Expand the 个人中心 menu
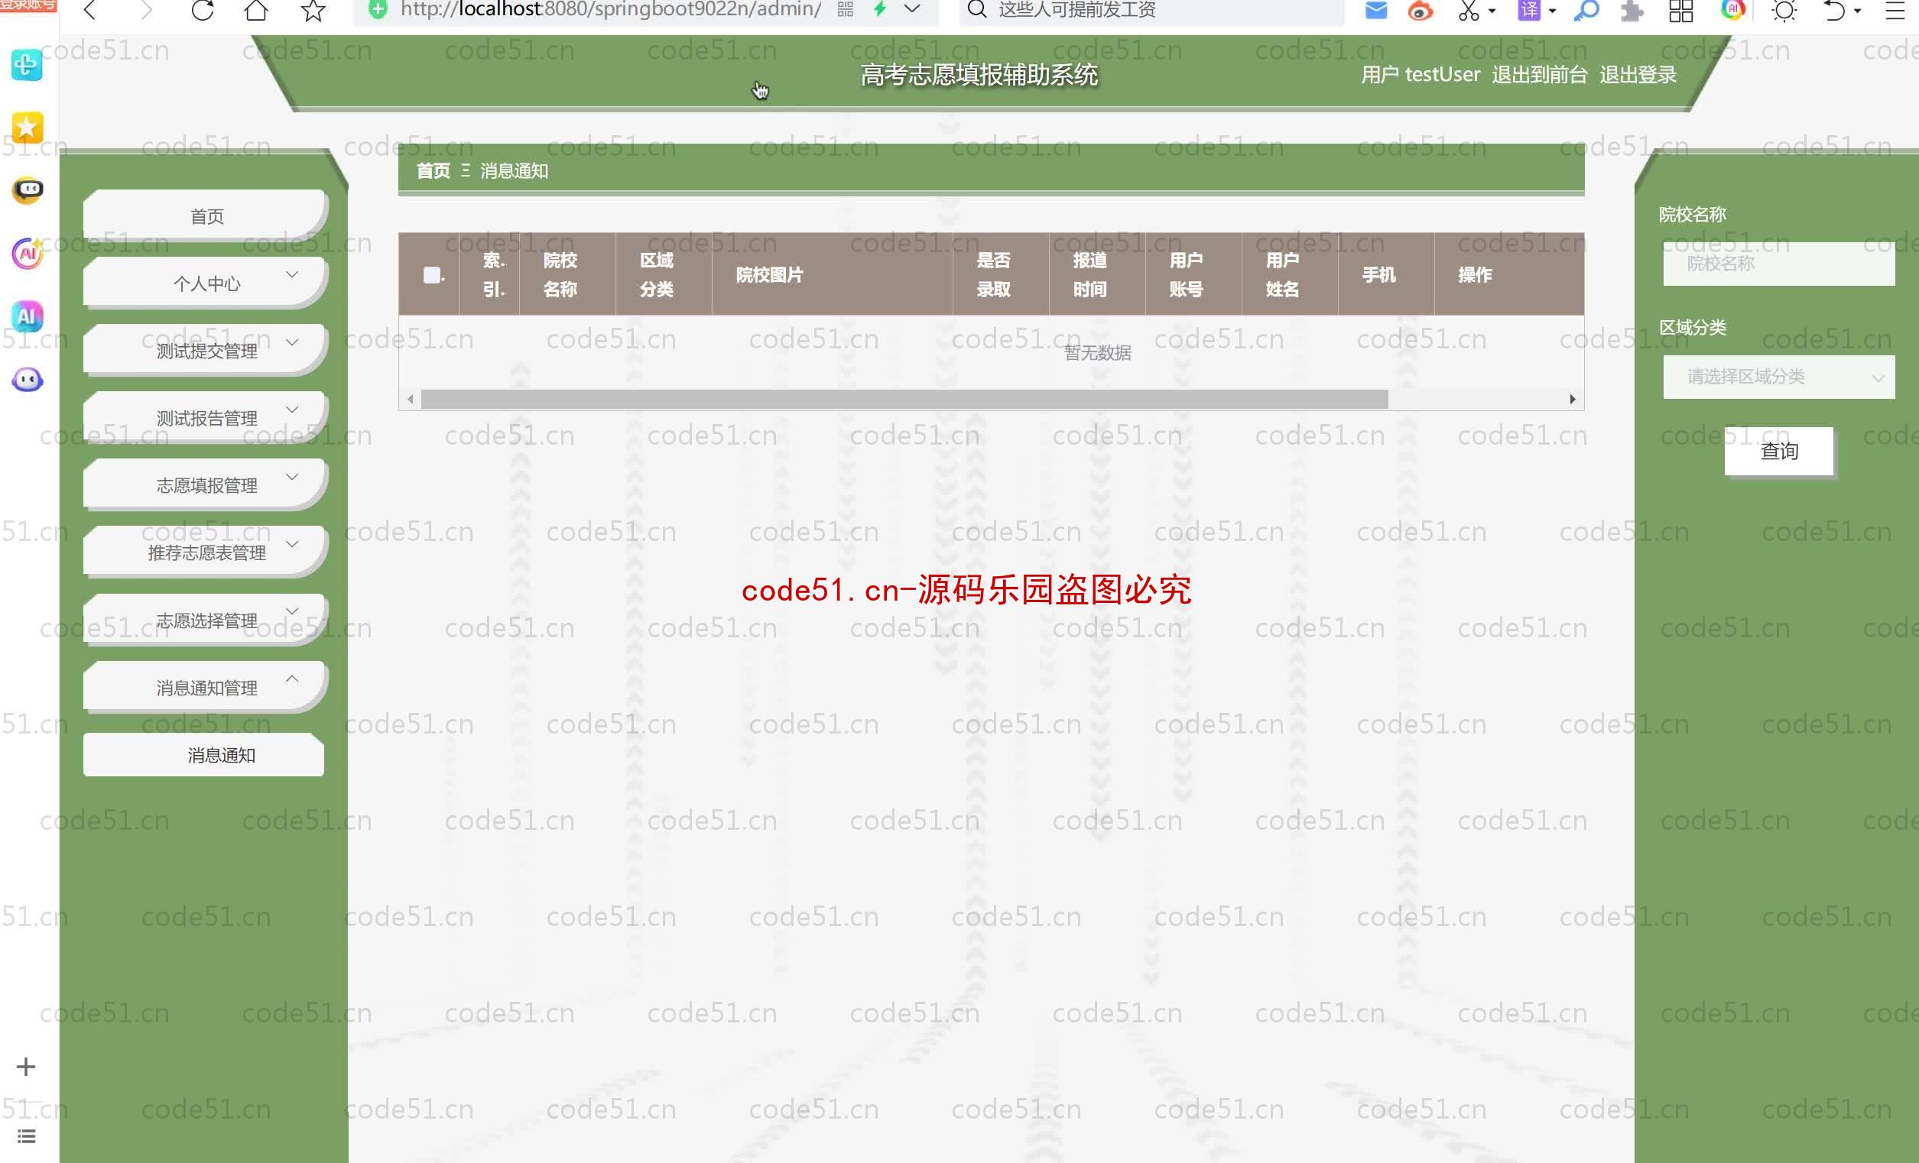The height and width of the screenshot is (1163, 1919). click(x=206, y=283)
